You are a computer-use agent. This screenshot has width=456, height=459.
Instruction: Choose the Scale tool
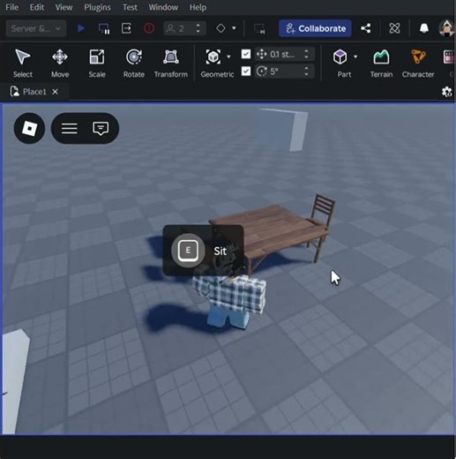[x=97, y=63]
